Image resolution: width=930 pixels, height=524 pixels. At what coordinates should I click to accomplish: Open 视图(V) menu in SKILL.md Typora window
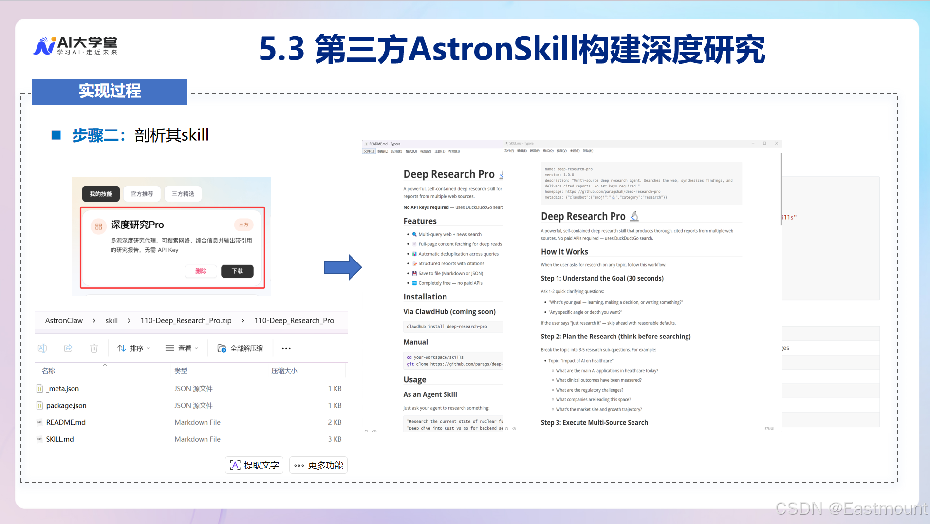tap(561, 151)
